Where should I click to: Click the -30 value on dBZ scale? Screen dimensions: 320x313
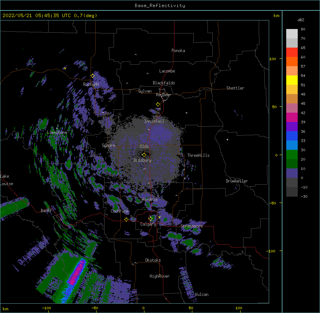(304, 196)
